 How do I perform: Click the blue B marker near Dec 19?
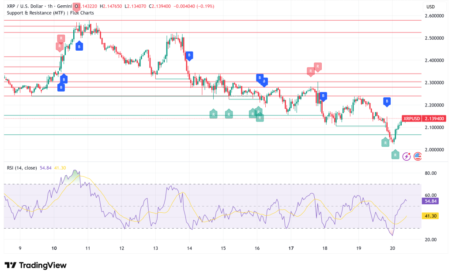387,101
